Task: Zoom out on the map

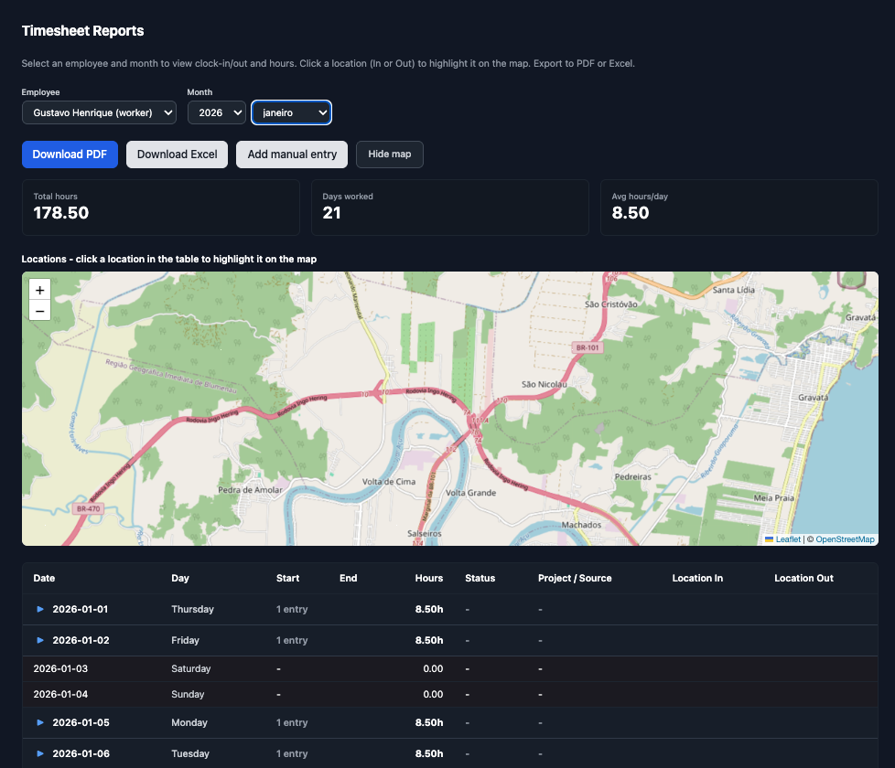Action: click(x=39, y=311)
